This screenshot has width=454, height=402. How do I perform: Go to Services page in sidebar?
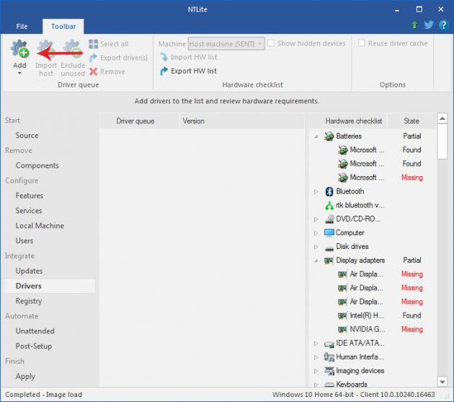pos(29,211)
